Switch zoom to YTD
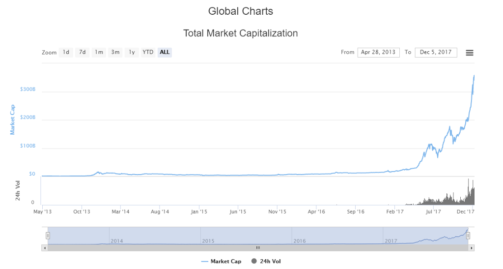This screenshot has width=503, height=269. pos(148,52)
